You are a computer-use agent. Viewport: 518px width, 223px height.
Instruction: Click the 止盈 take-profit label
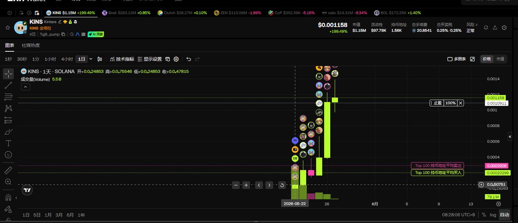[437, 103]
